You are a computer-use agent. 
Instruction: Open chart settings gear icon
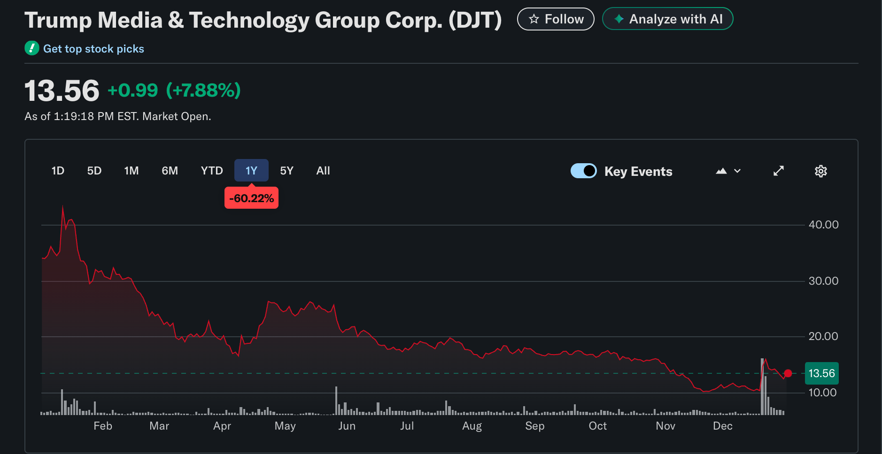point(820,171)
